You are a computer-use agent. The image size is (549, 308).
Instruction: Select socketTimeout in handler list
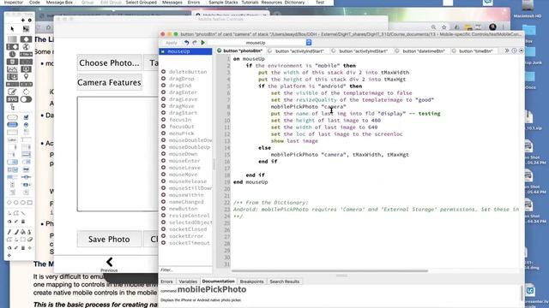pyautogui.click(x=190, y=243)
